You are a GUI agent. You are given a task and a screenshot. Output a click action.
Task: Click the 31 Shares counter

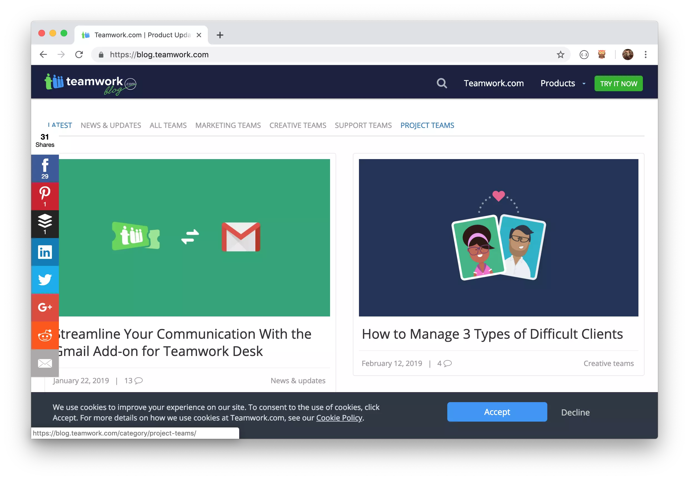coord(45,140)
